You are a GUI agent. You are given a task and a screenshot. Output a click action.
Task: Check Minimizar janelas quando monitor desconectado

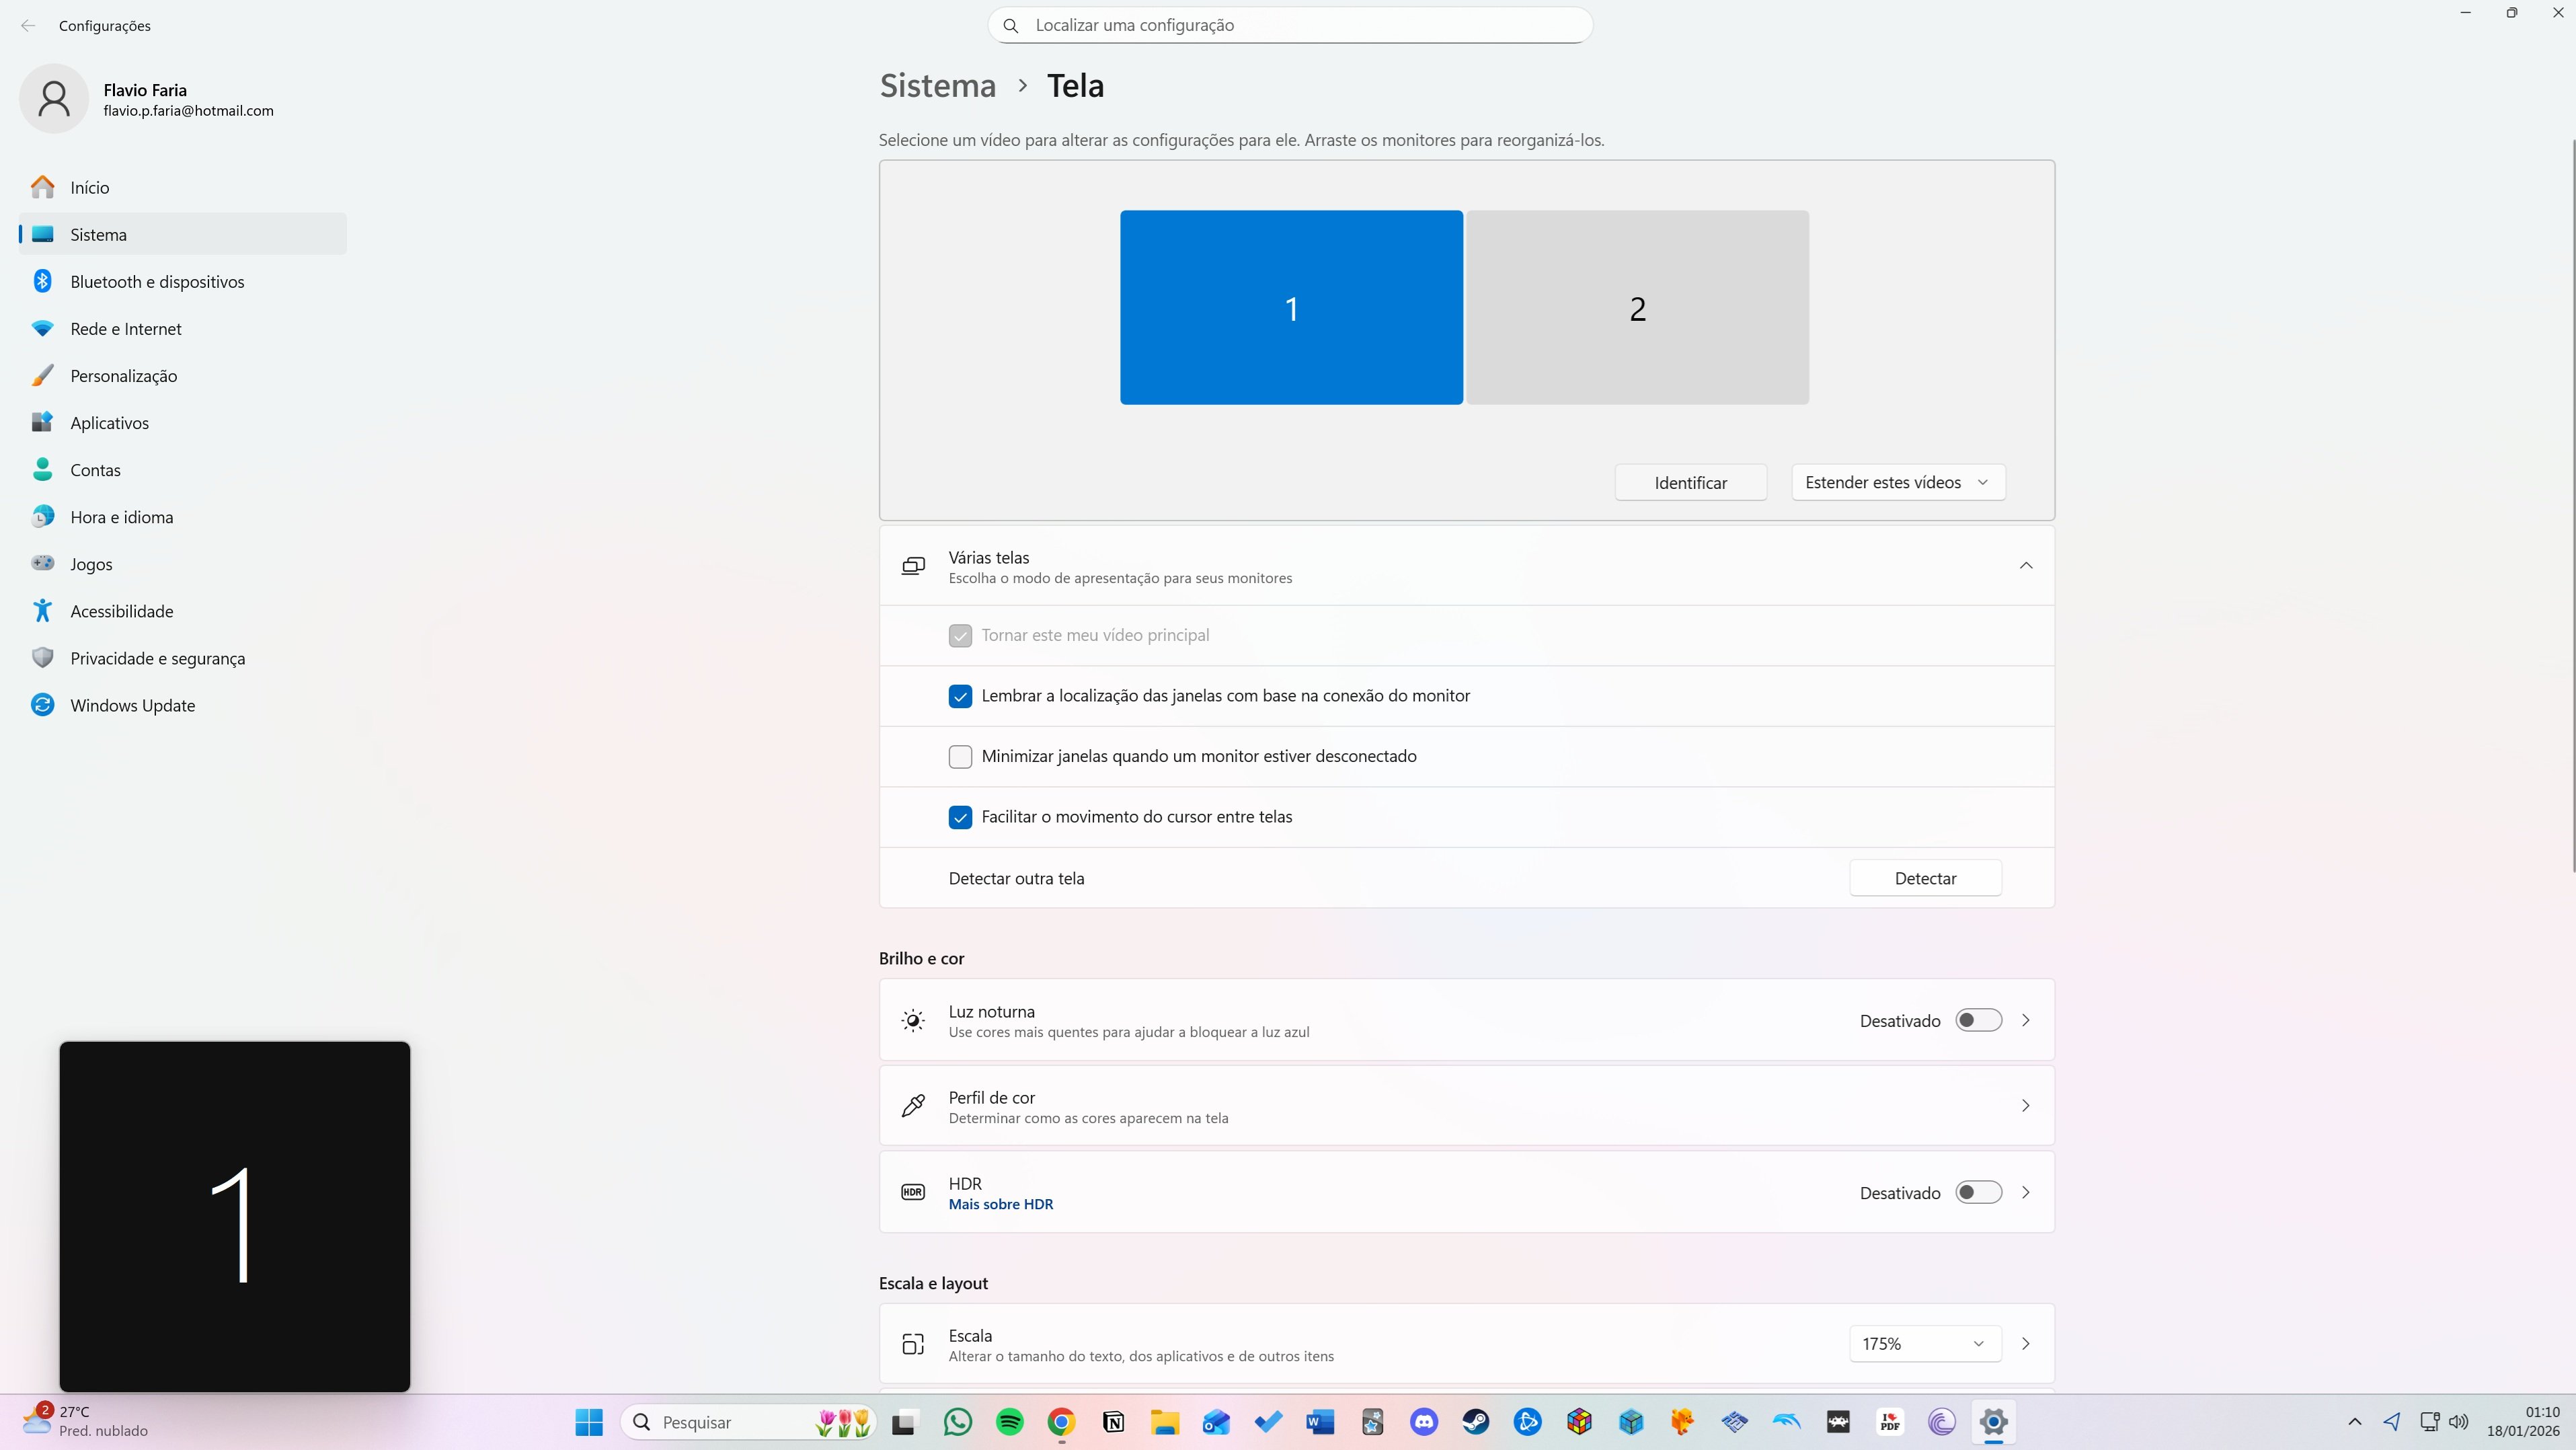coord(960,756)
